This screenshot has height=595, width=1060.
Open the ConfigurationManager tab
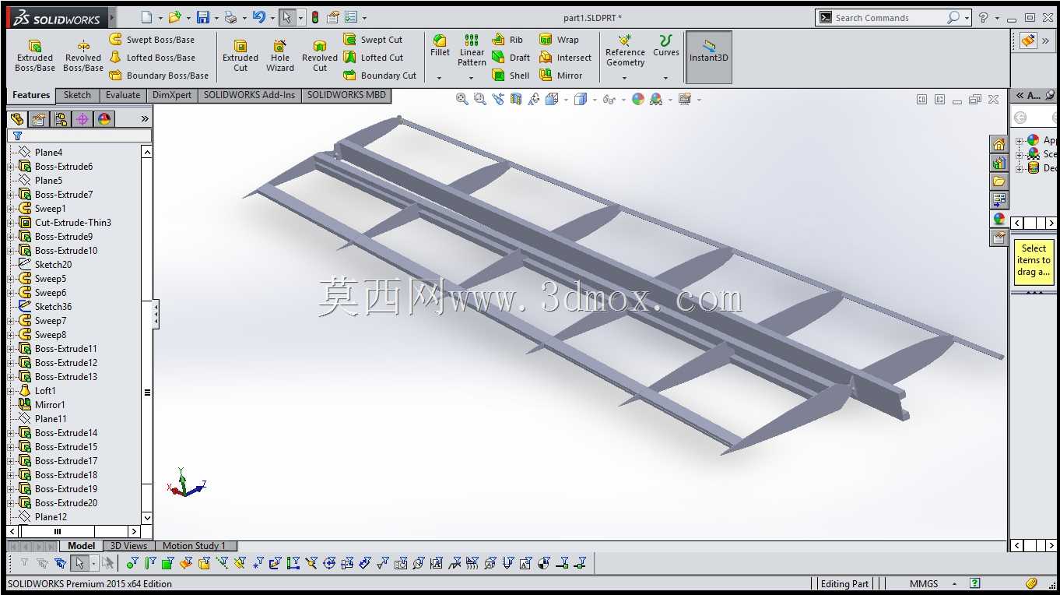click(61, 119)
